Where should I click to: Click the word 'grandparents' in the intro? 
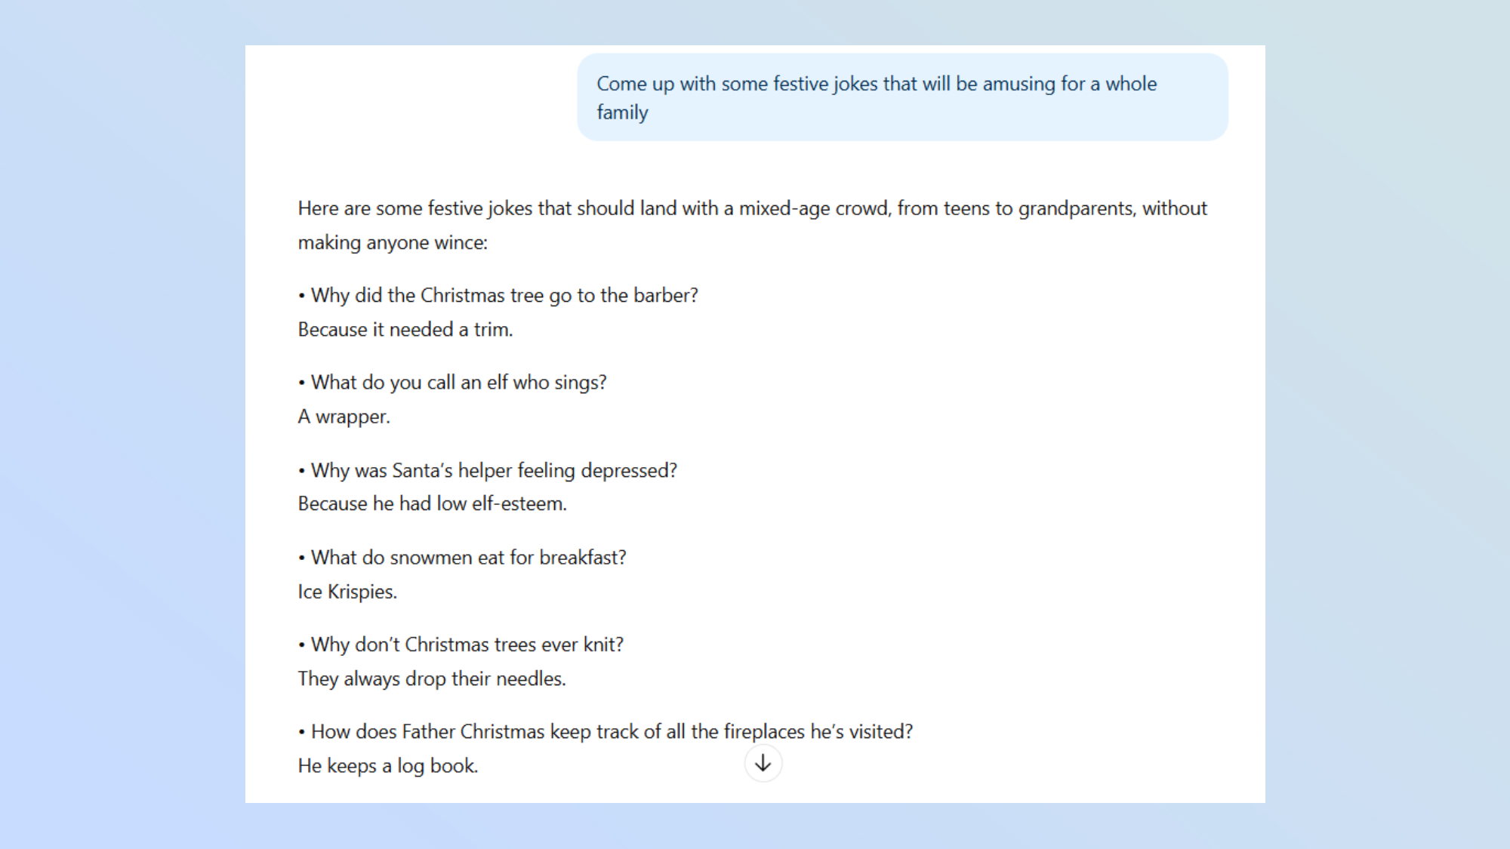click(1076, 209)
